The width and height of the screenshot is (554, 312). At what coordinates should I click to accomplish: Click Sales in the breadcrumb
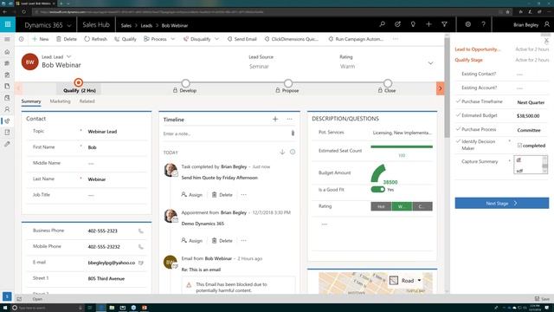click(x=126, y=25)
